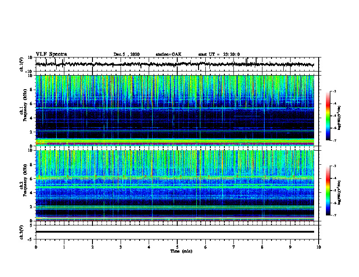359x277 pixels.
Task: Click the time axis tick label "9"
Action: click(x=290, y=247)
